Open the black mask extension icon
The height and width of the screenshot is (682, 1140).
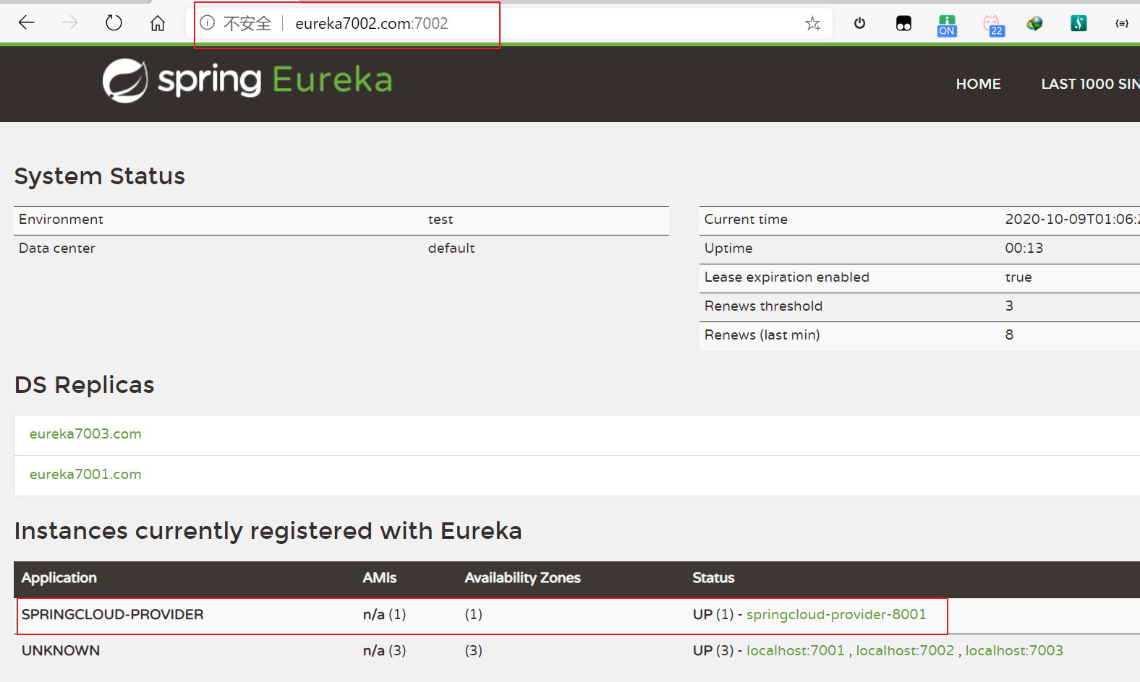click(x=903, y=23)
